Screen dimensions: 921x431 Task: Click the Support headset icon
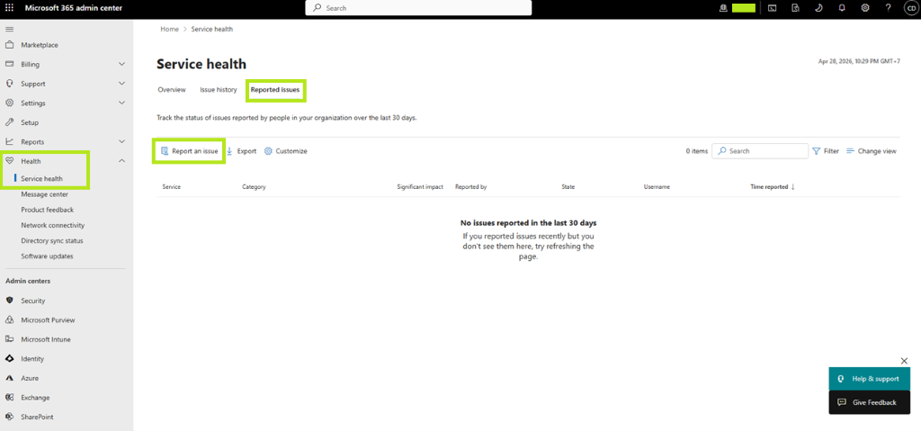click(x=9, y=84)
